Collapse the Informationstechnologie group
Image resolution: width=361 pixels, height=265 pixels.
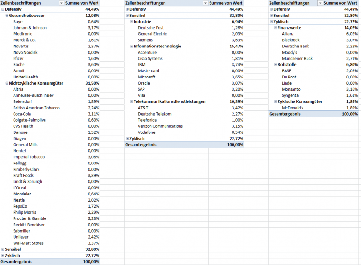coord(131,47)
